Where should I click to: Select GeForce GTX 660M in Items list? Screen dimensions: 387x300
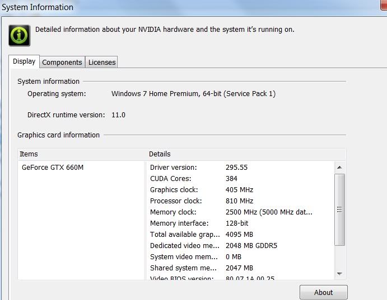pos(53,168)
